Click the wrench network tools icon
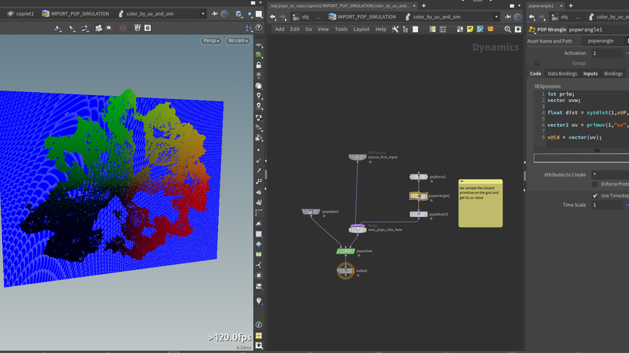This screenshot has height=353, width=629. point(396,29)
